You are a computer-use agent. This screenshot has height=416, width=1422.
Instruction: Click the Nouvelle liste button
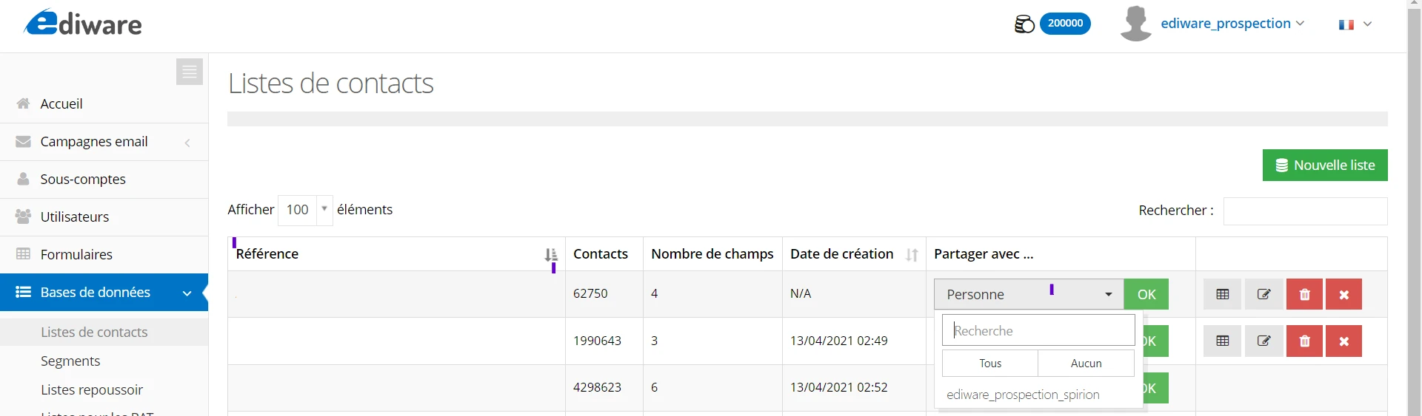[1325, 166]
